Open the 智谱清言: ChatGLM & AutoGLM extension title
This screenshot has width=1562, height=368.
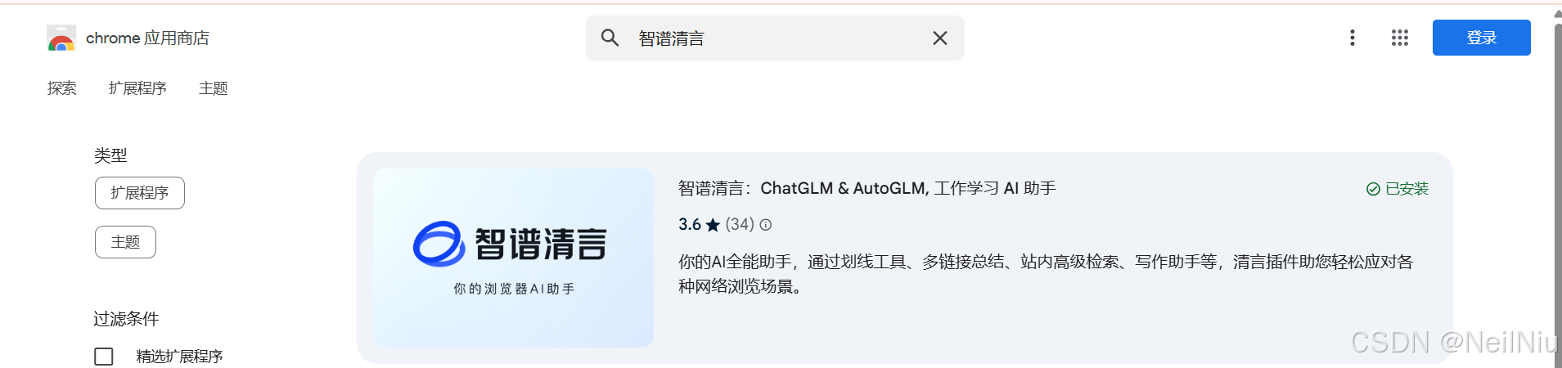[x=867, y=189]
